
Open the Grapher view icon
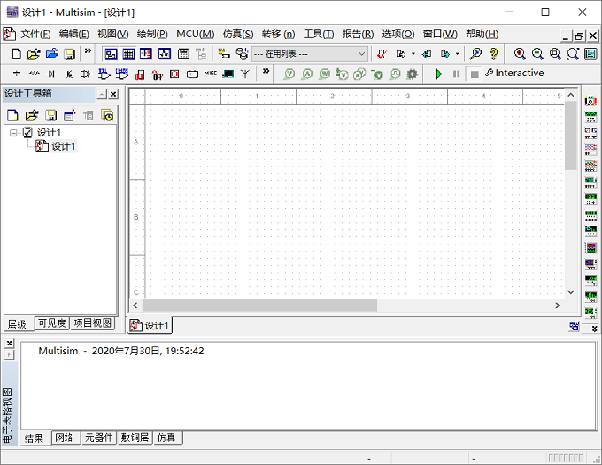tap(165, 54)
